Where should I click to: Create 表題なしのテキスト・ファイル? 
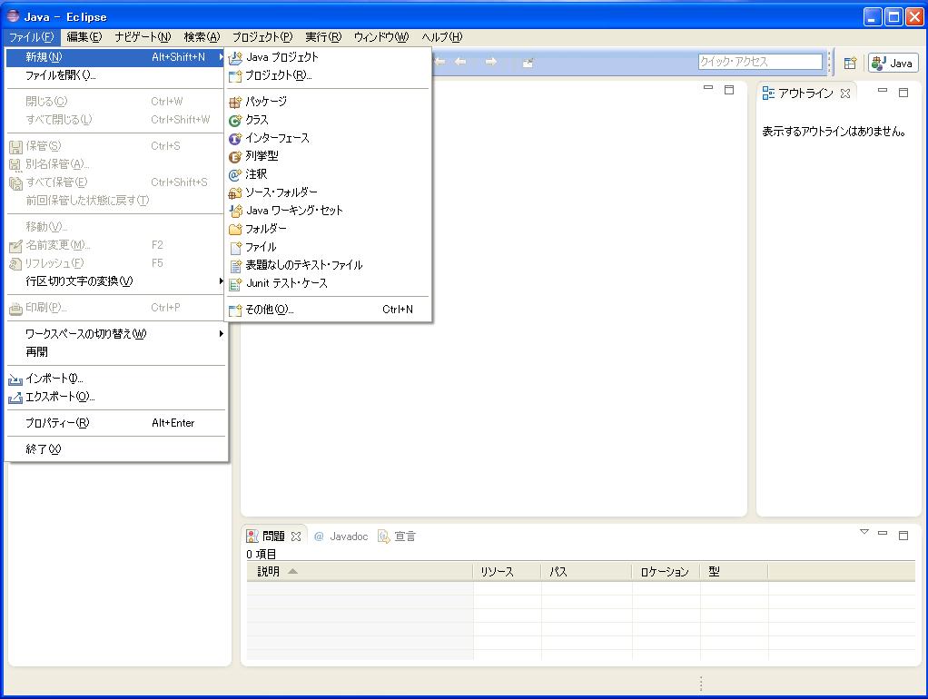coord(328,264)
